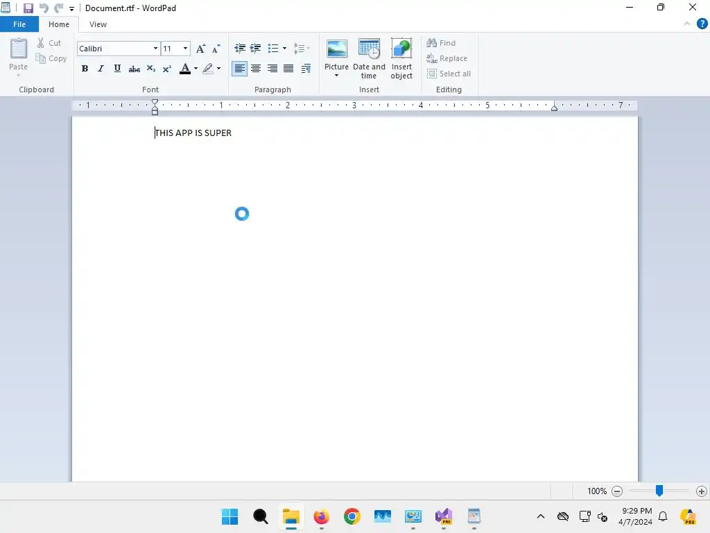This screenshot has height=533, width=710.
Task: Switch to the Home tab
Action: (59, 24)
